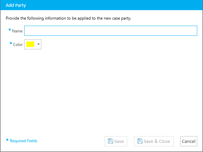Click the 'Save' text on the Save button
The width and height of the screenshot is (203, 152).
tap(119, 141)
